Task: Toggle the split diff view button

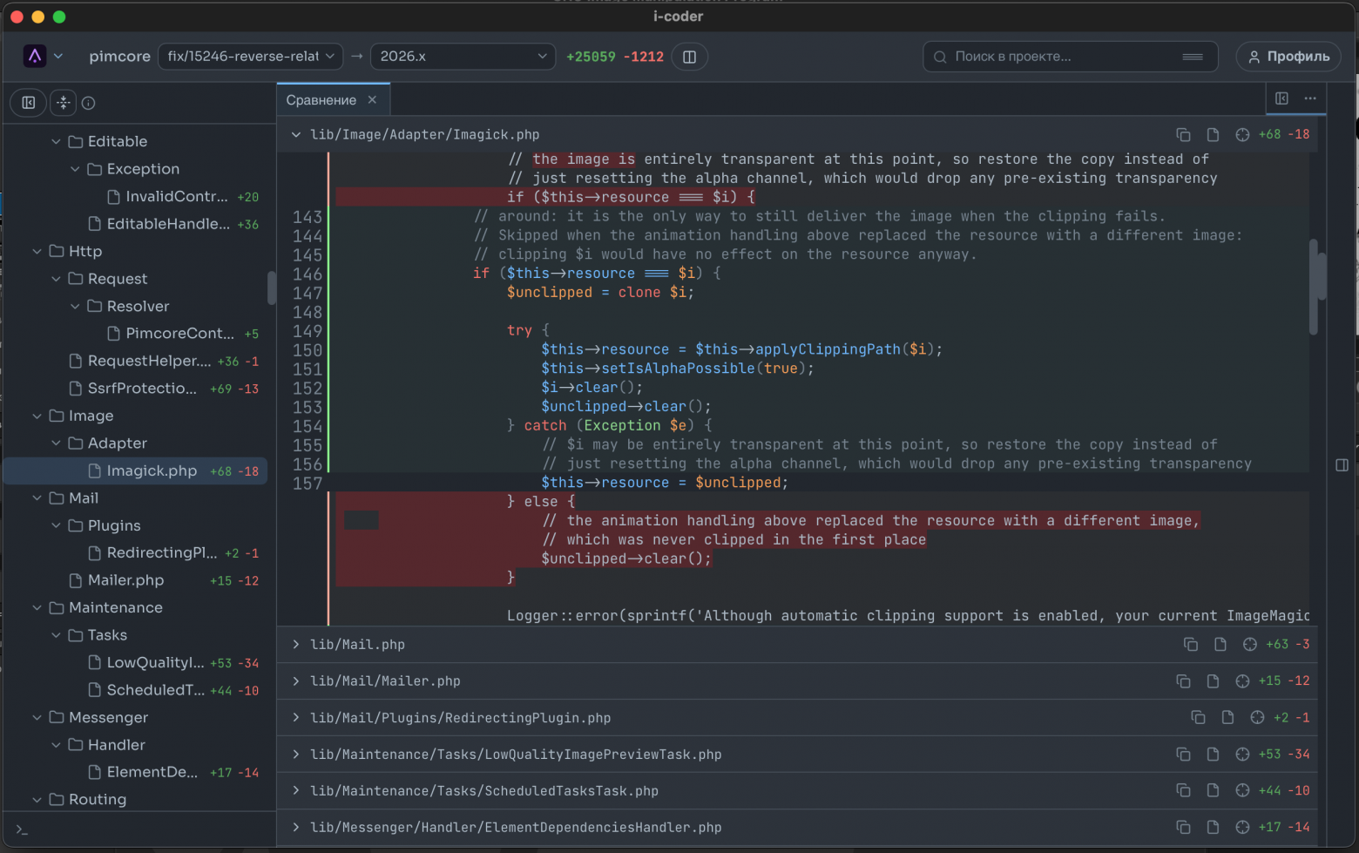Action: (689, 57)
